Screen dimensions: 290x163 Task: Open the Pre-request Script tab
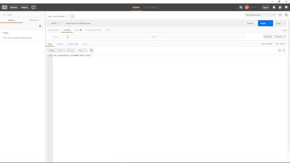[x=93, y=30]
